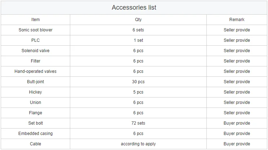Select the Flange item cell
Screen dimensions: 268x150
(35, 113)
